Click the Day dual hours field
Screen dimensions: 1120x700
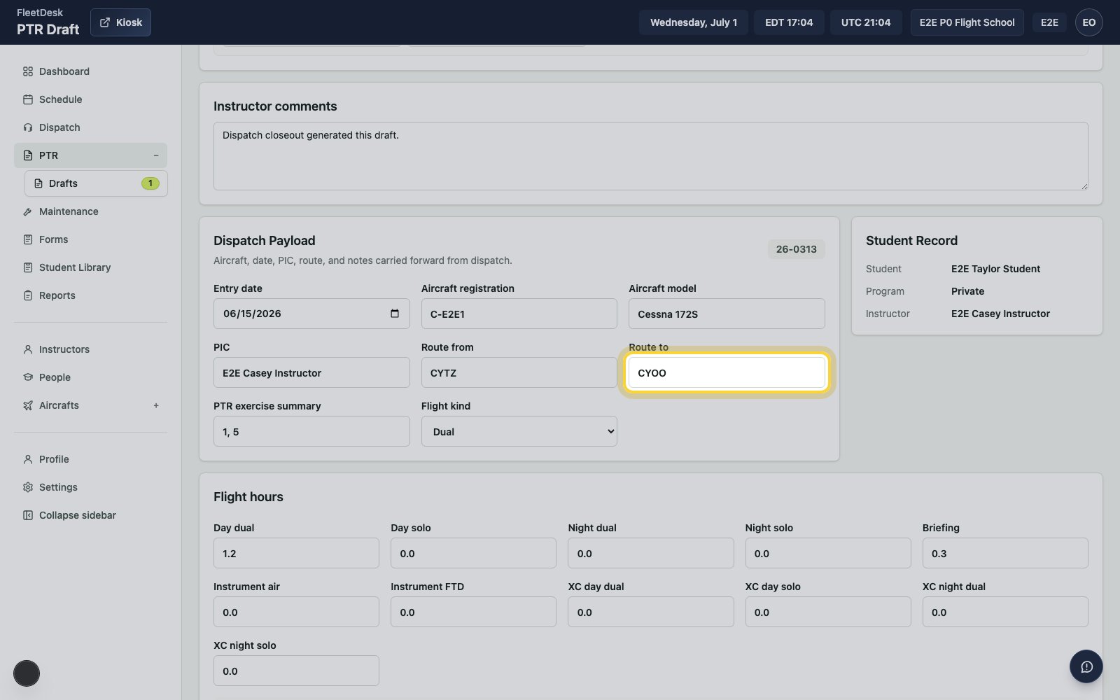point(296,553)
